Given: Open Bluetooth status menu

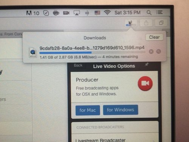Looking at the screenshot, I should [x=87, y=13].
